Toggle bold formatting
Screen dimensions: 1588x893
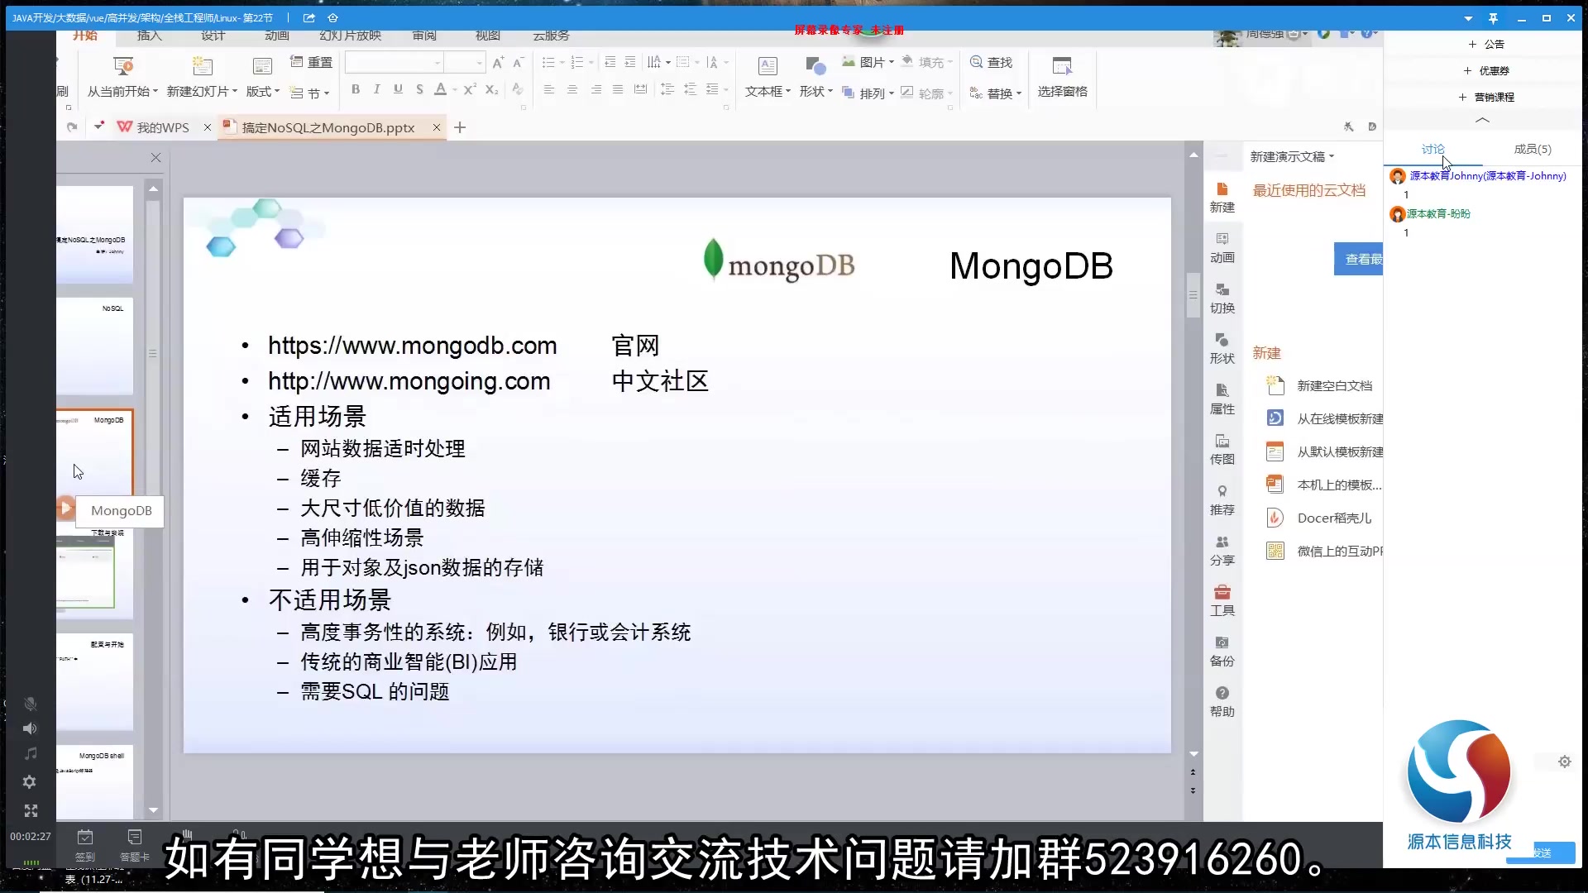point(356,89)
